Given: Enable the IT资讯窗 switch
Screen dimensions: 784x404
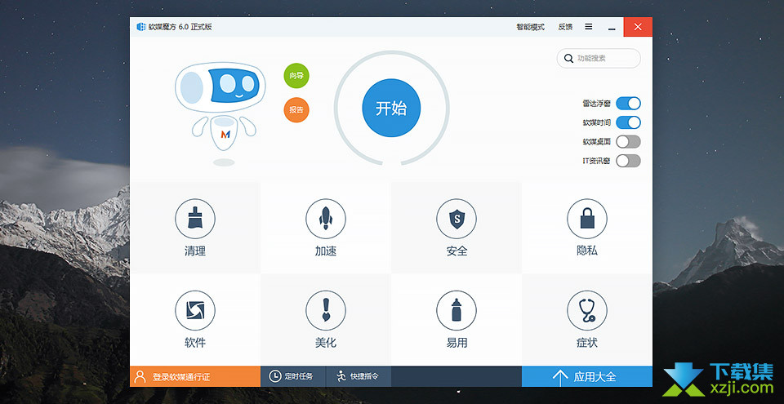Looking at the screenshot, I should 628,161.
